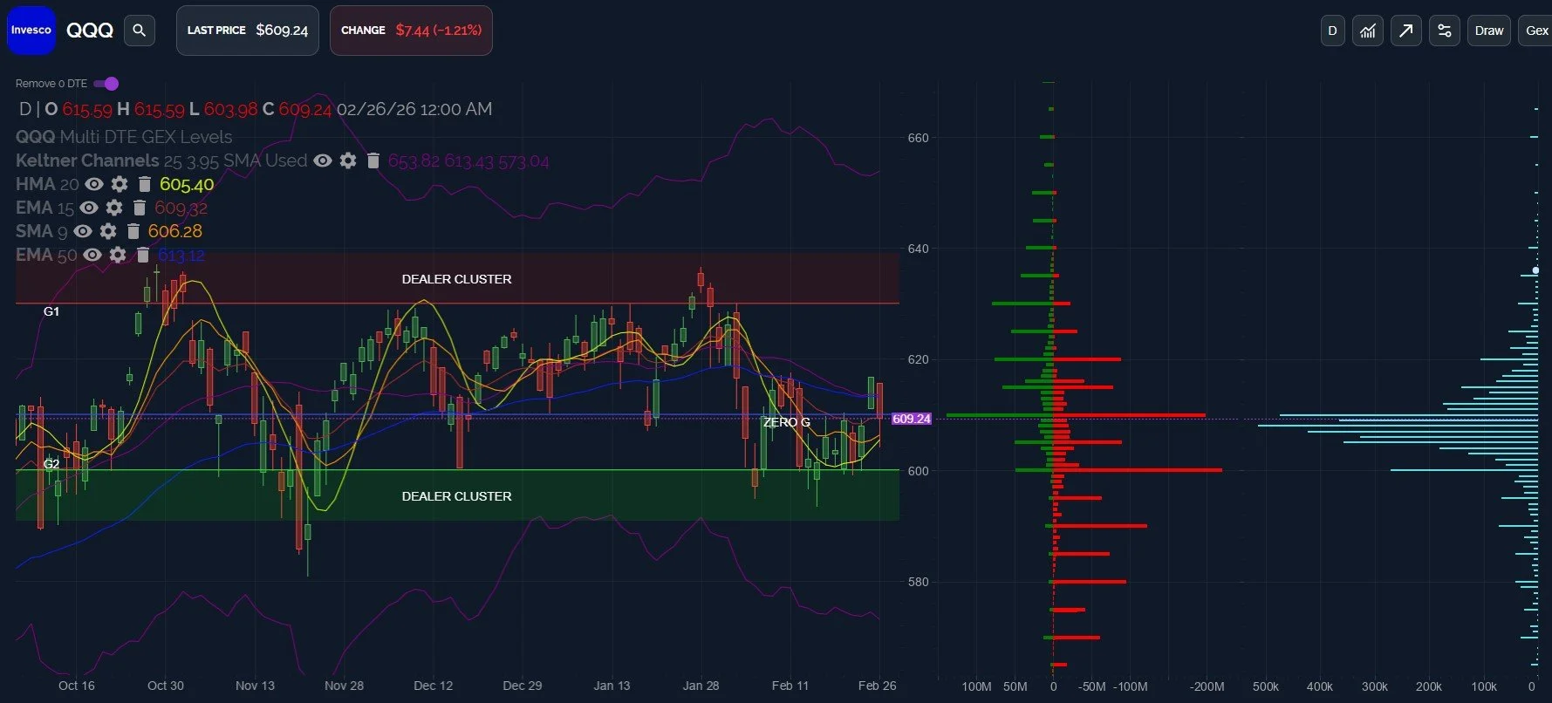Hide the Keltner Channels overlay
This screenshot has width=1552, height=703.
pos(323,160)
